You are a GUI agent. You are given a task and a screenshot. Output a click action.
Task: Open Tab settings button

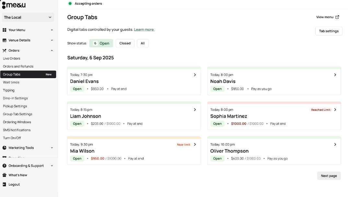[x=329, y=31]
